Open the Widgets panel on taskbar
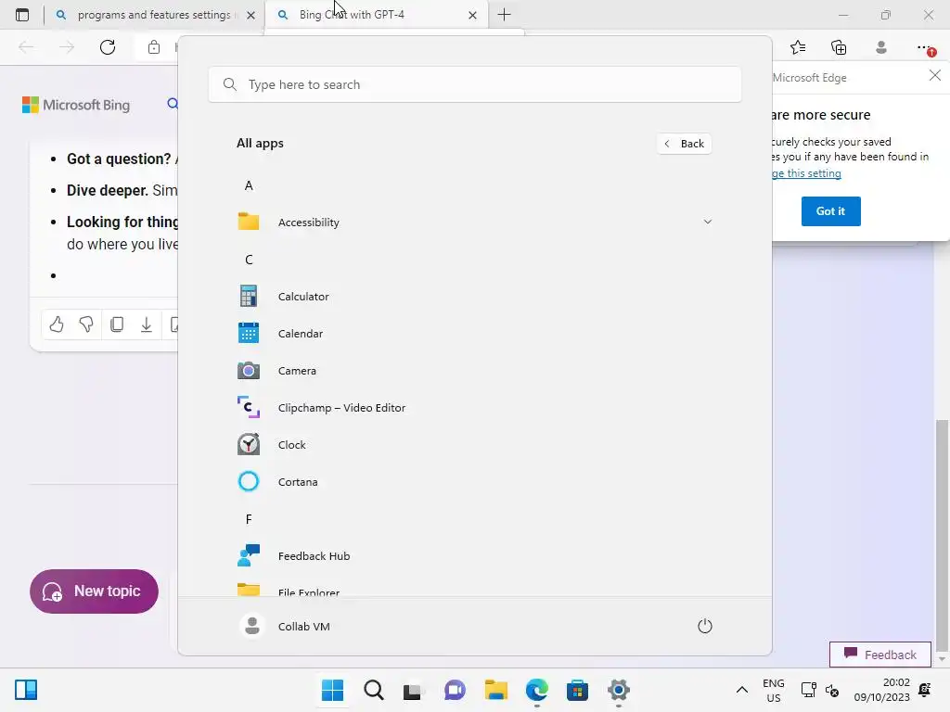This screenshot has height=712, width=950. click(x=26, y=690)
